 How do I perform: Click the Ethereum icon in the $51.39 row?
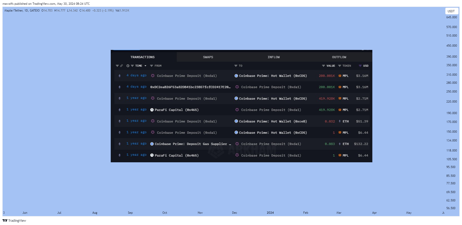point(120,121)
